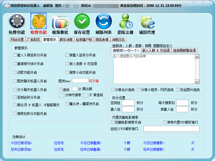The width and height of the screenshot is (215, 161).
Task: Switch to 违规踢群警告语 sub-tab
Action: pos(184,50)
